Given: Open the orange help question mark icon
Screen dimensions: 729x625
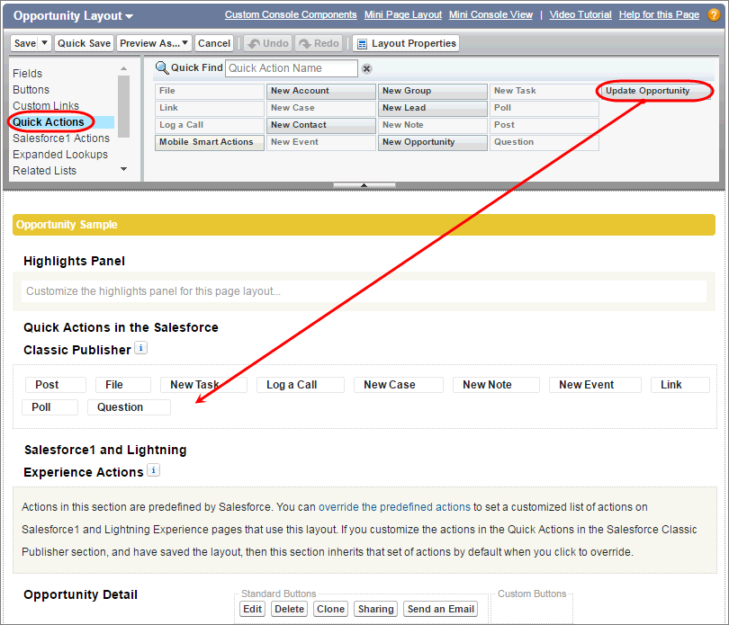Looking at the screenshot, I should tap(714, 15).
